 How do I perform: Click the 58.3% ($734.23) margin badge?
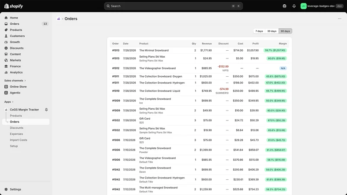point(276,189)
